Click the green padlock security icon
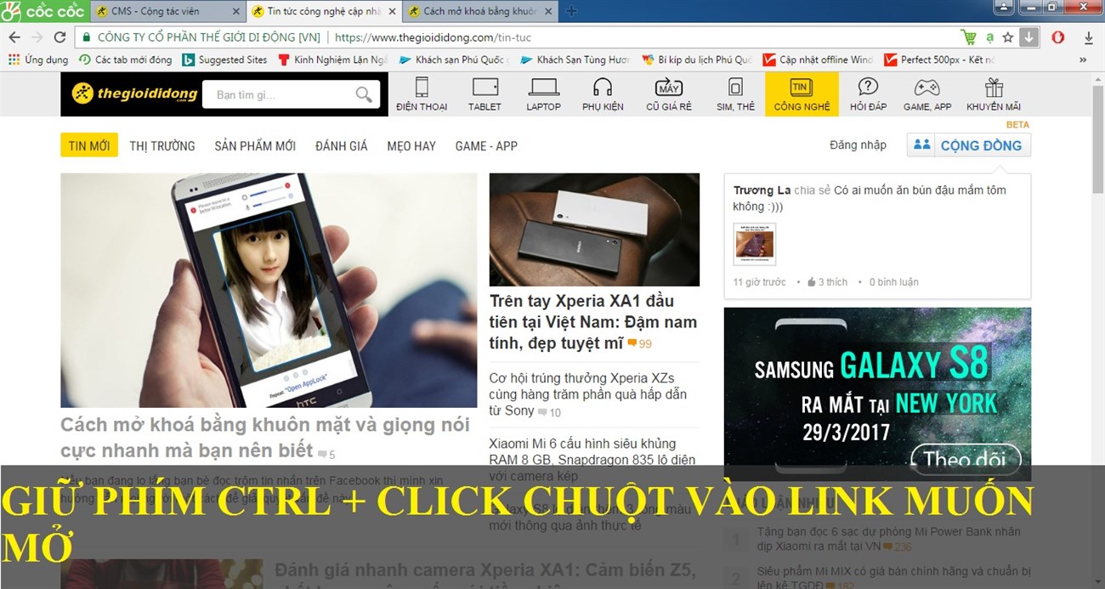Screen dimensions: 1105x589 click(x=86, y=37)
